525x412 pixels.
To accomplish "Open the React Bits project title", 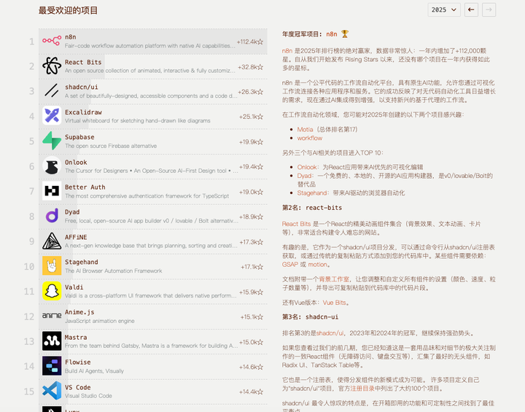I will tap(83, 62).
